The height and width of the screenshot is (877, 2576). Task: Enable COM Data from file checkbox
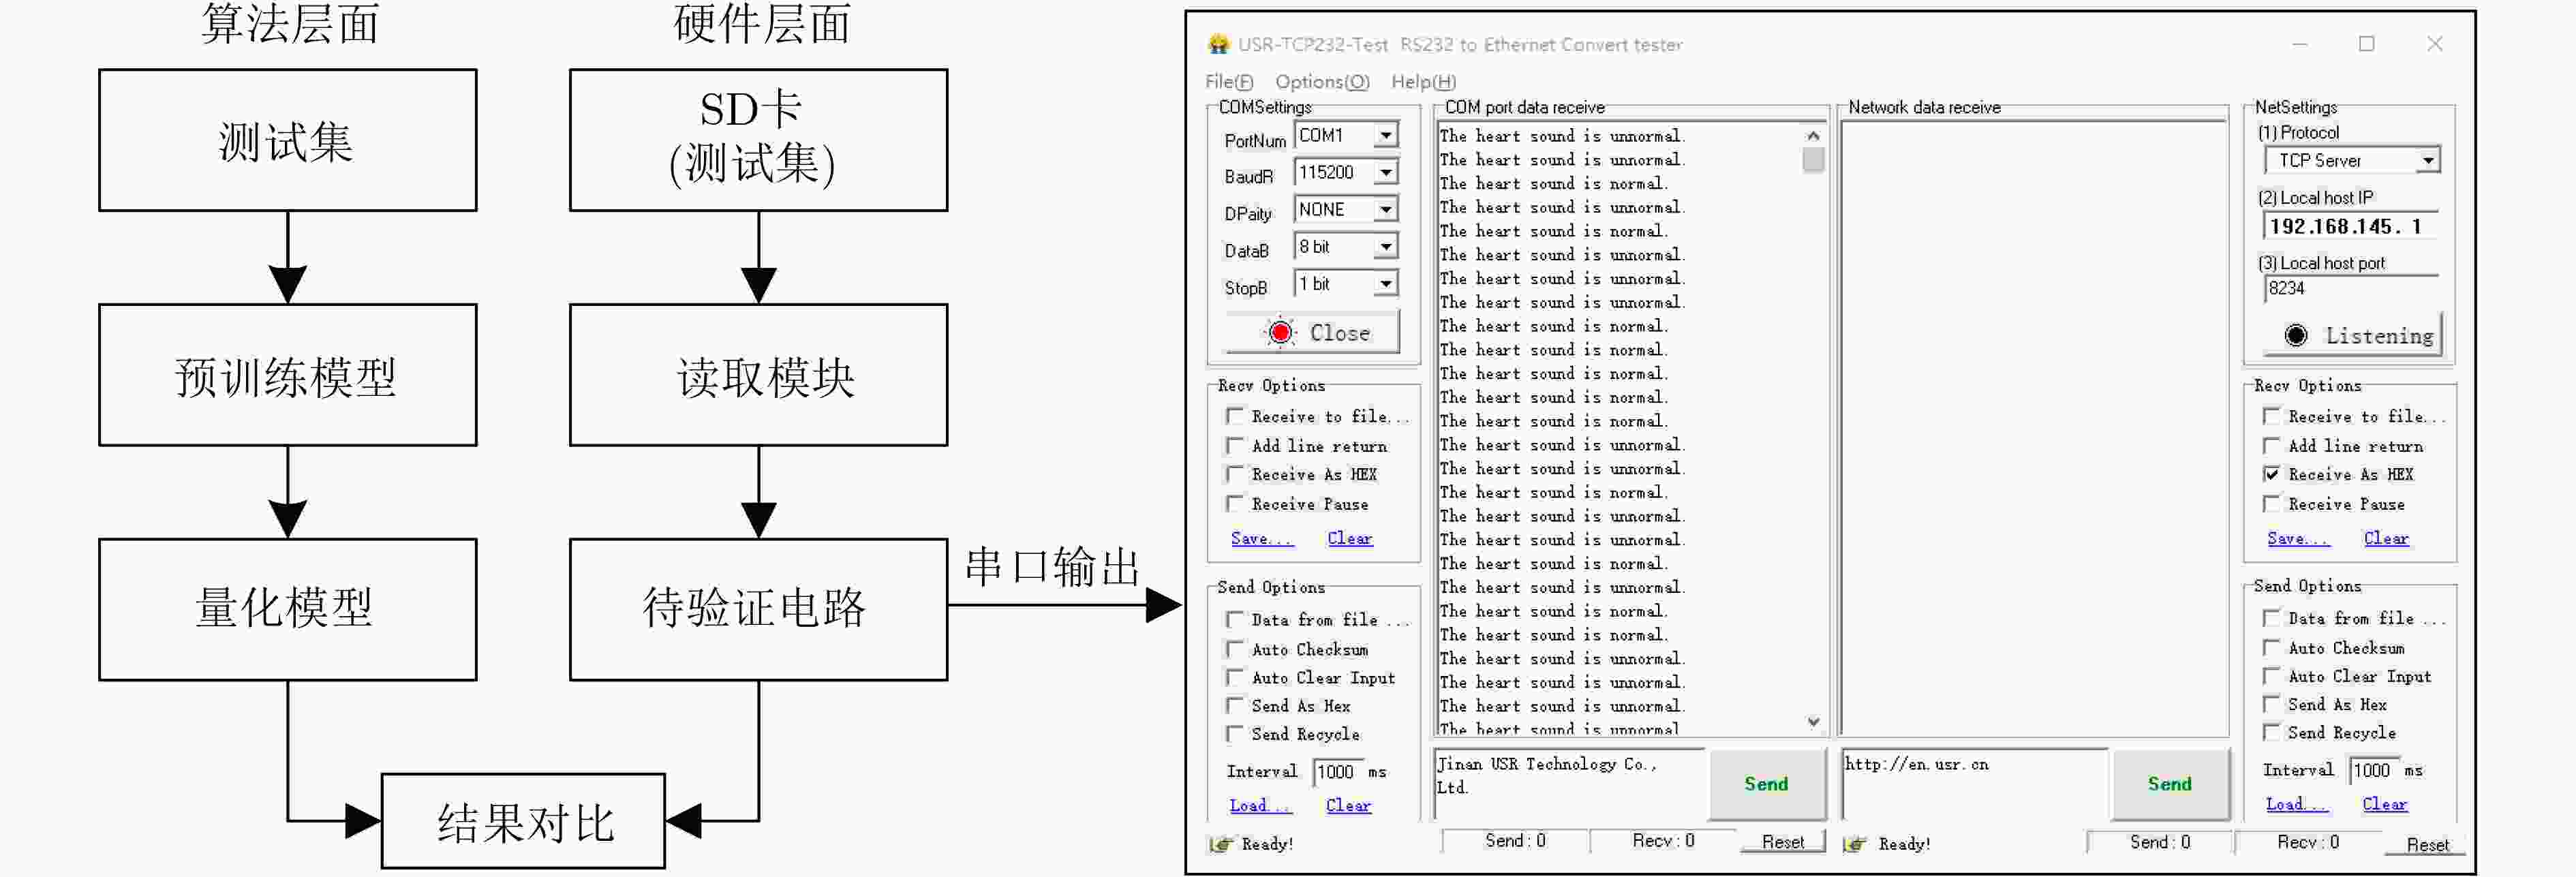[x=1235, y=620]
